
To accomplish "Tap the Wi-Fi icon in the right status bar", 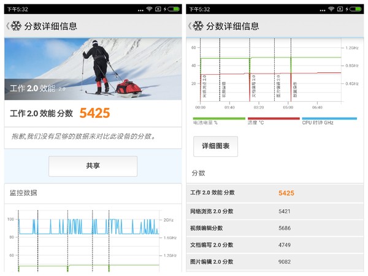I will tap(331, 9).
